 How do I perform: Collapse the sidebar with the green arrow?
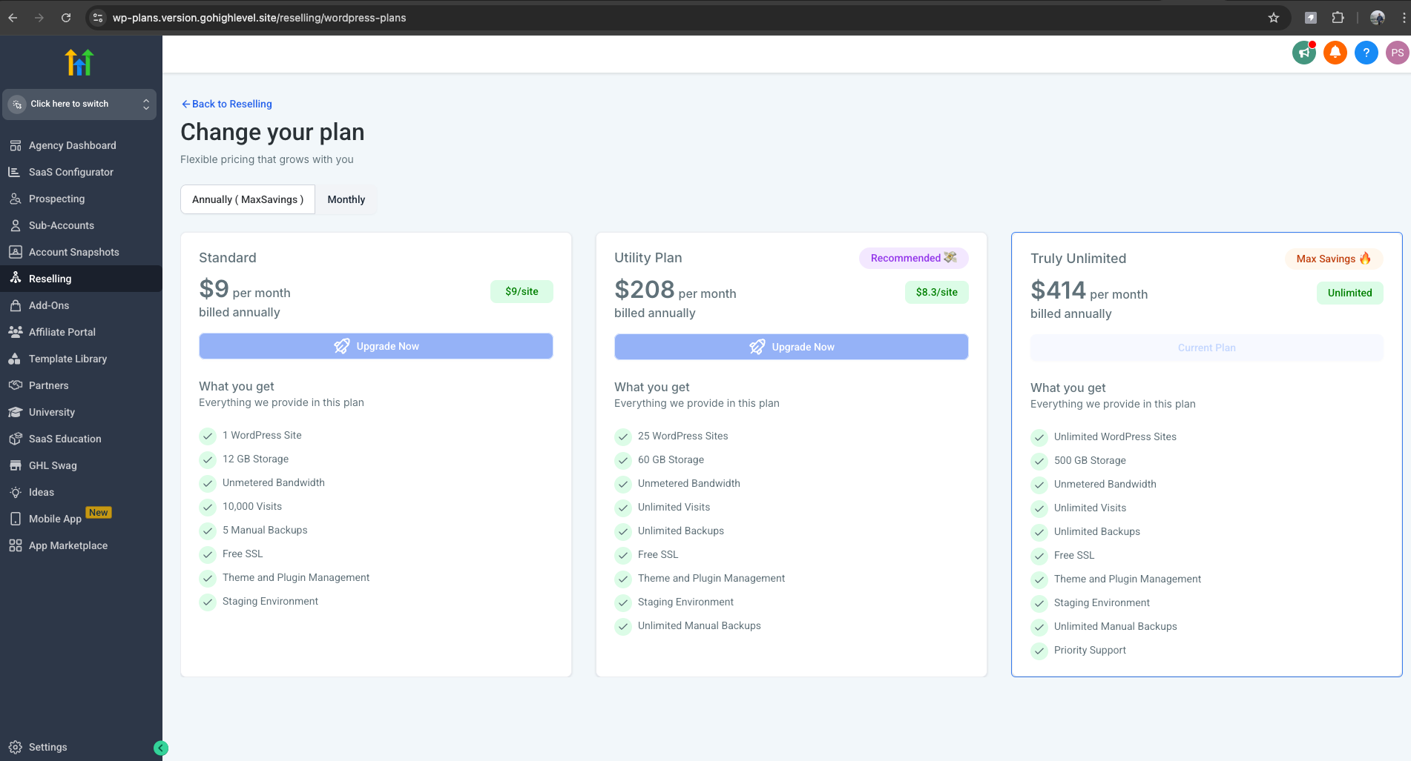click(161, 748)
